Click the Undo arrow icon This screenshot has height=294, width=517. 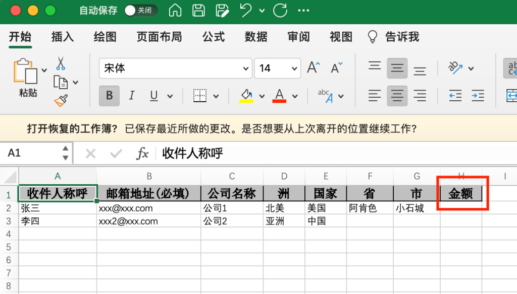coord(246,10)
